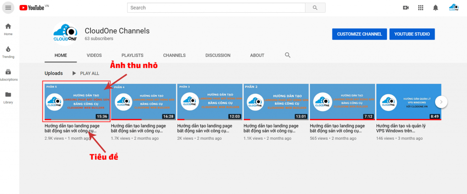Click the '63 subscribers' text
467x194 pixels.
(x=99, y=39)
